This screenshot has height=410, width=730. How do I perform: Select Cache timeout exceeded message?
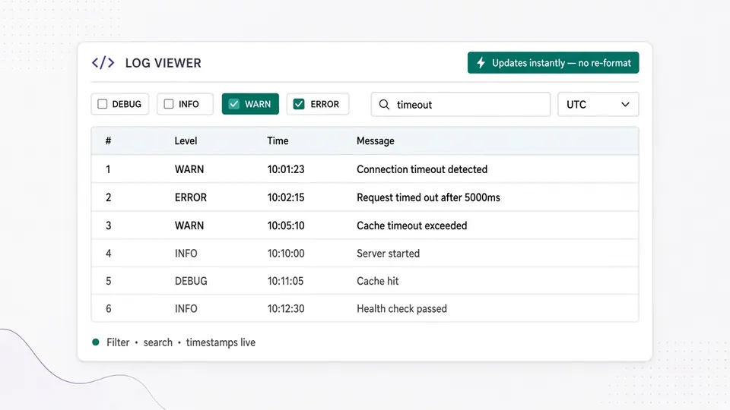tap(411, 225)
